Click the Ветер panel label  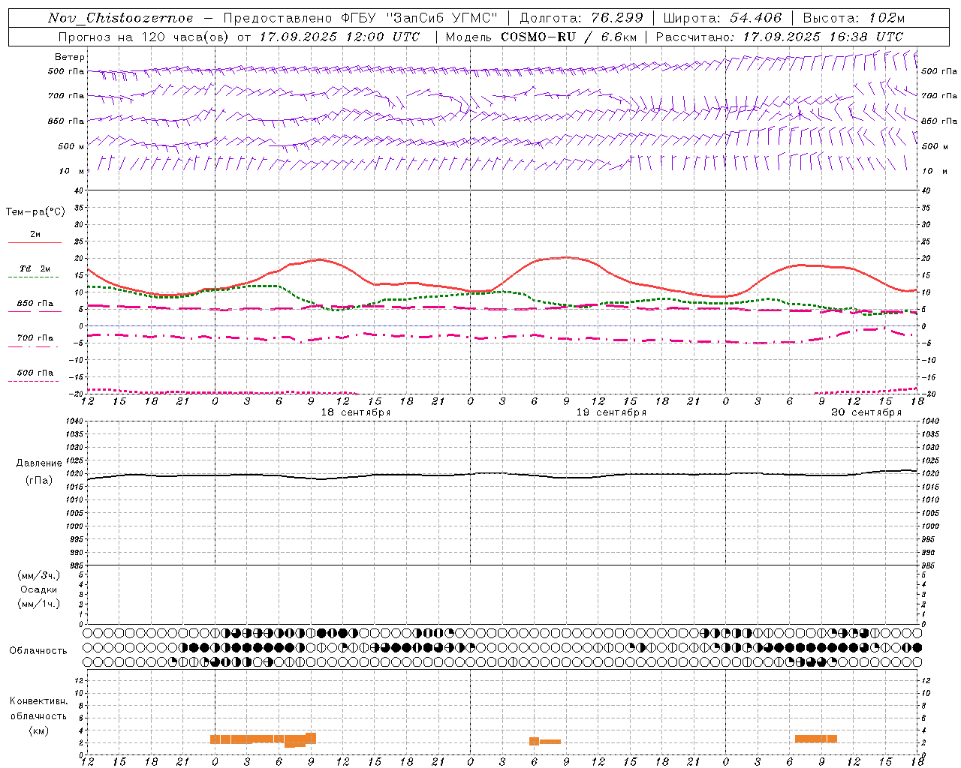pos(70,57)
